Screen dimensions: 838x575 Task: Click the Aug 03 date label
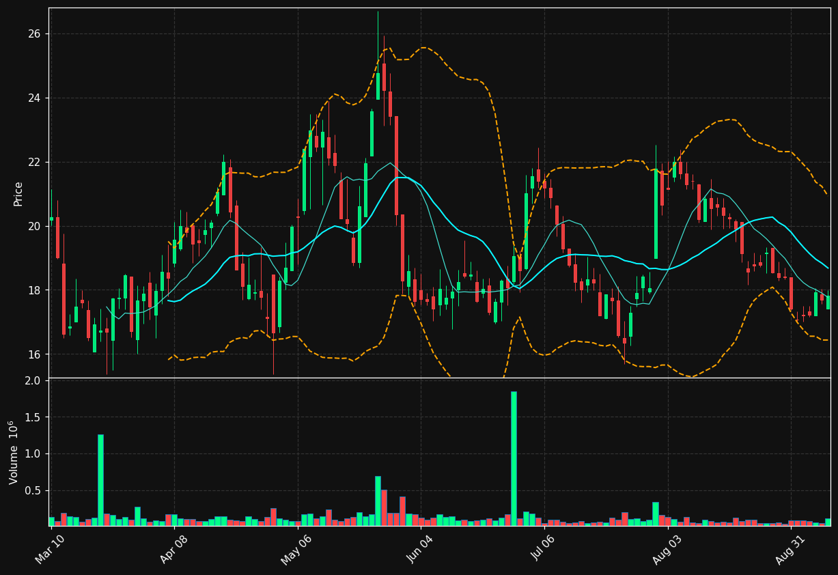tap(666, 550)
